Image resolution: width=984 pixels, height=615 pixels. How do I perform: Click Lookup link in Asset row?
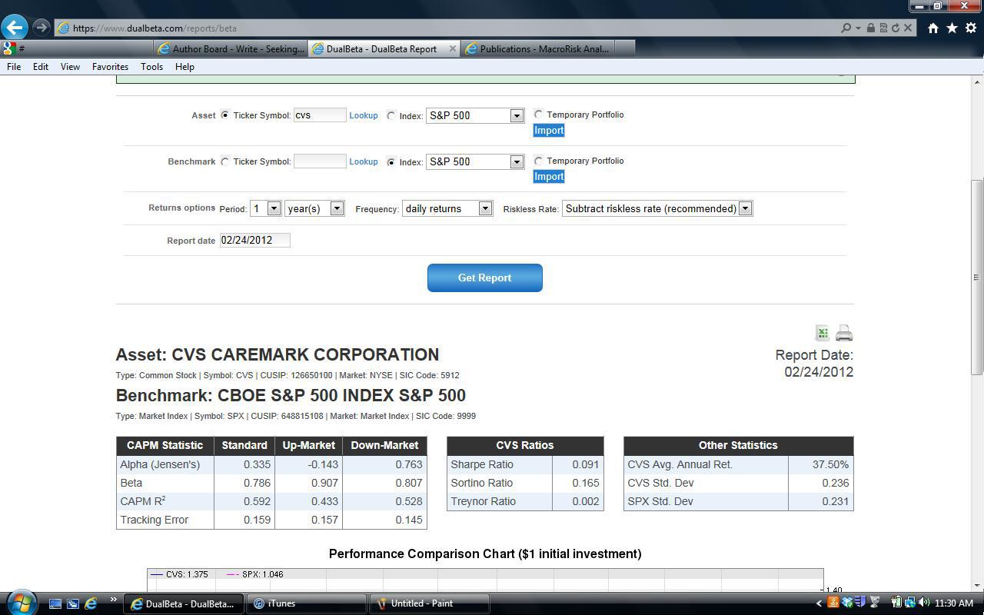(x=364, y=115)
